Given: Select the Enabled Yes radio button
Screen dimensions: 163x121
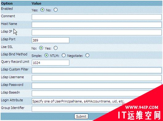Looking at the screenshot, I should (x=42, y=10).
